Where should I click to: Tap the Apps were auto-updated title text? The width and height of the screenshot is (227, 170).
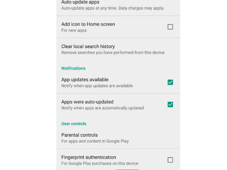point(87,102)
